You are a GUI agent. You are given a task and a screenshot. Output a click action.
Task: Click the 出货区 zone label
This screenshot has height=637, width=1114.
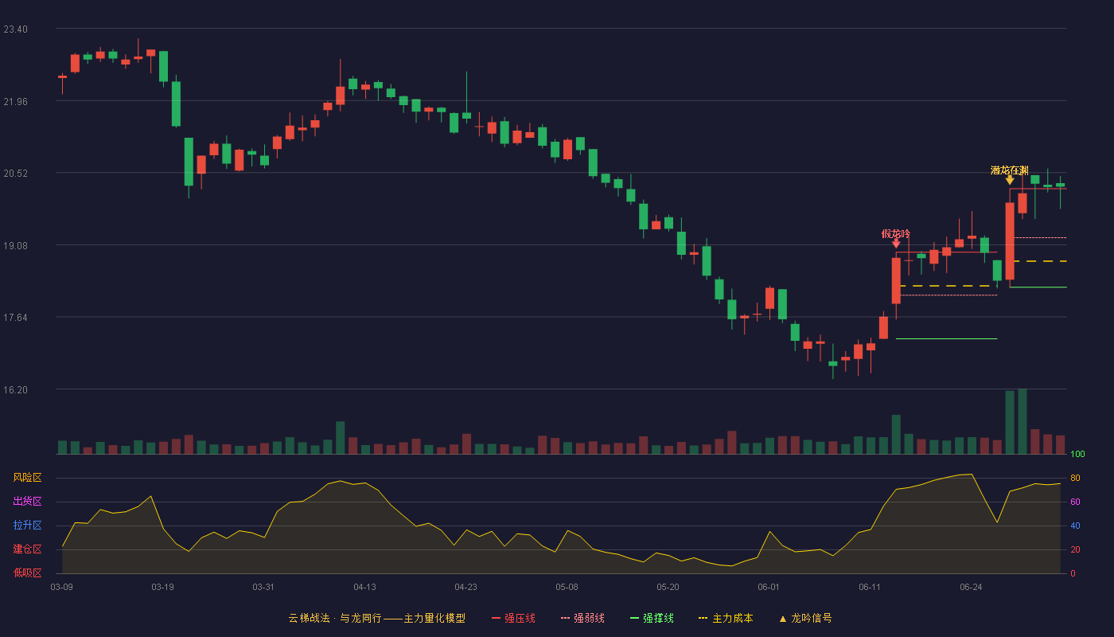(x=27, y=502)
